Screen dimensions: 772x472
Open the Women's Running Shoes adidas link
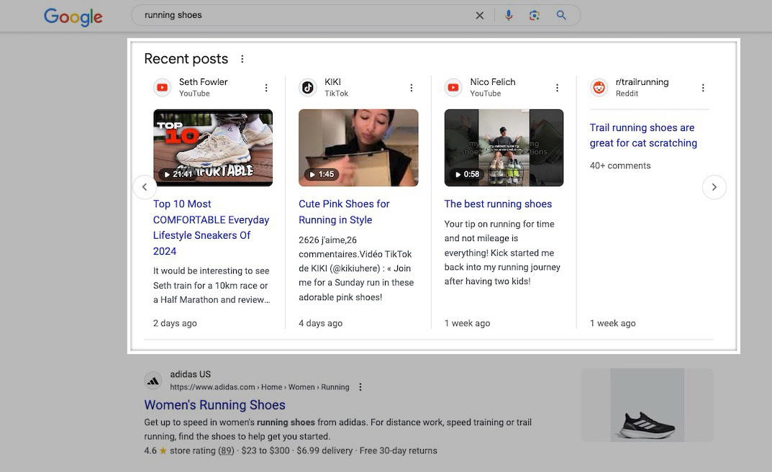pos(214,404)
